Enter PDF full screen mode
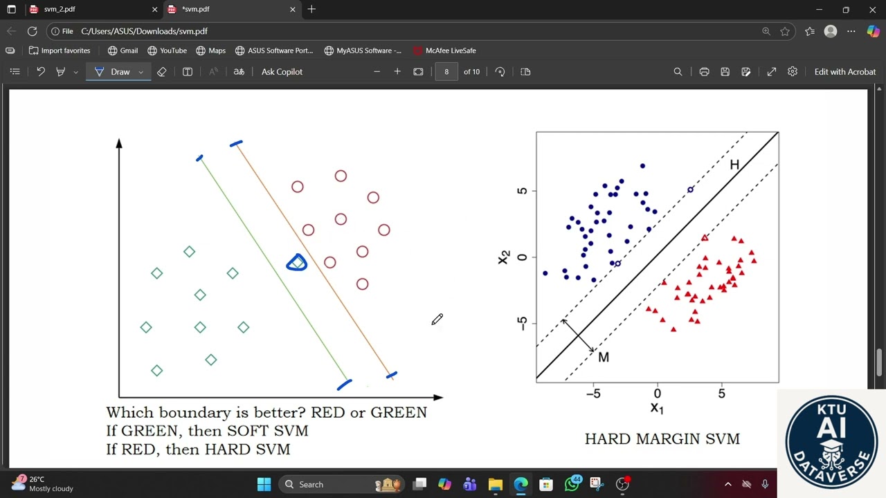The image size is (886, 498). pyautogui.click(x=772, y=72)
